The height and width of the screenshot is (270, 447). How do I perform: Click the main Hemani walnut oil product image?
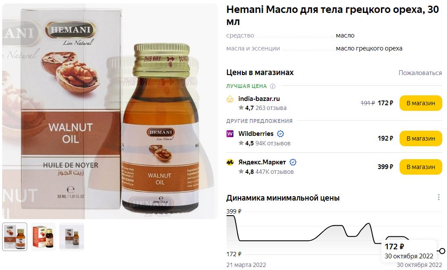110,111
